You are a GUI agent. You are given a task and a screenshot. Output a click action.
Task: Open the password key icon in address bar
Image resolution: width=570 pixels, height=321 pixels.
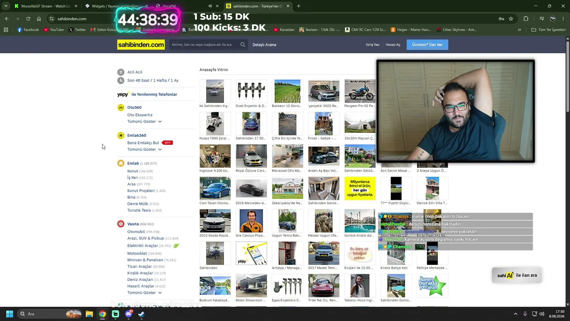click(501, 19)
